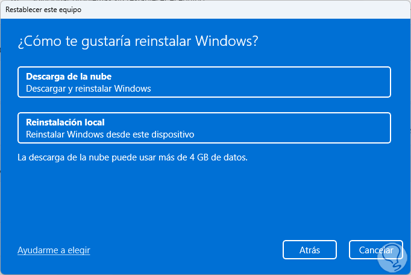The width and height of the screenshot is (411, 275).
Task: Click the Descargar y reinstalar Windows description
Action: (88, 88)
